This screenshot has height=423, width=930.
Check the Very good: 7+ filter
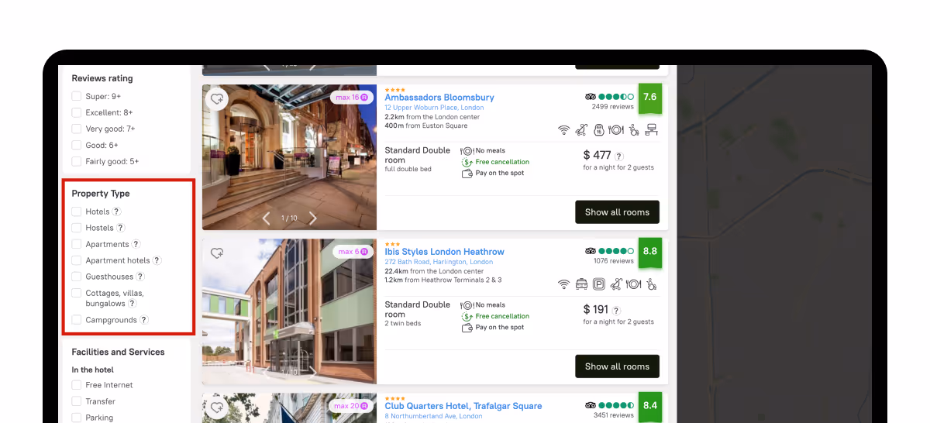click(x=77, y=129)
